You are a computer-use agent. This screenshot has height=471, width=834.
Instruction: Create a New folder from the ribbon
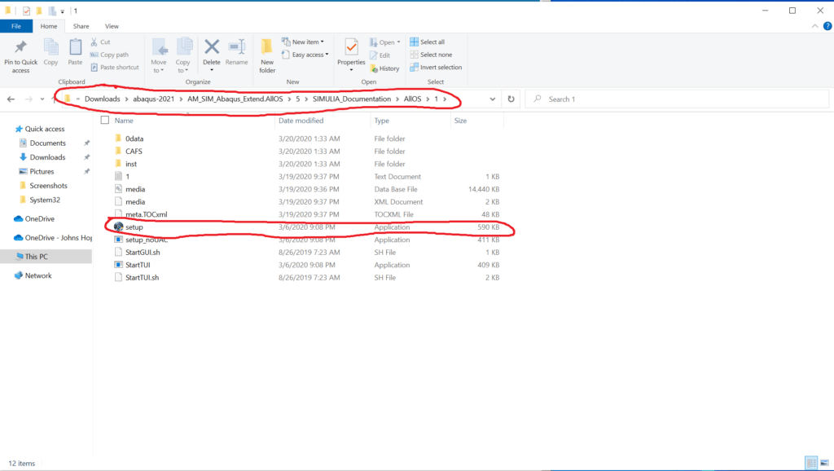click(x=267, y=55)
